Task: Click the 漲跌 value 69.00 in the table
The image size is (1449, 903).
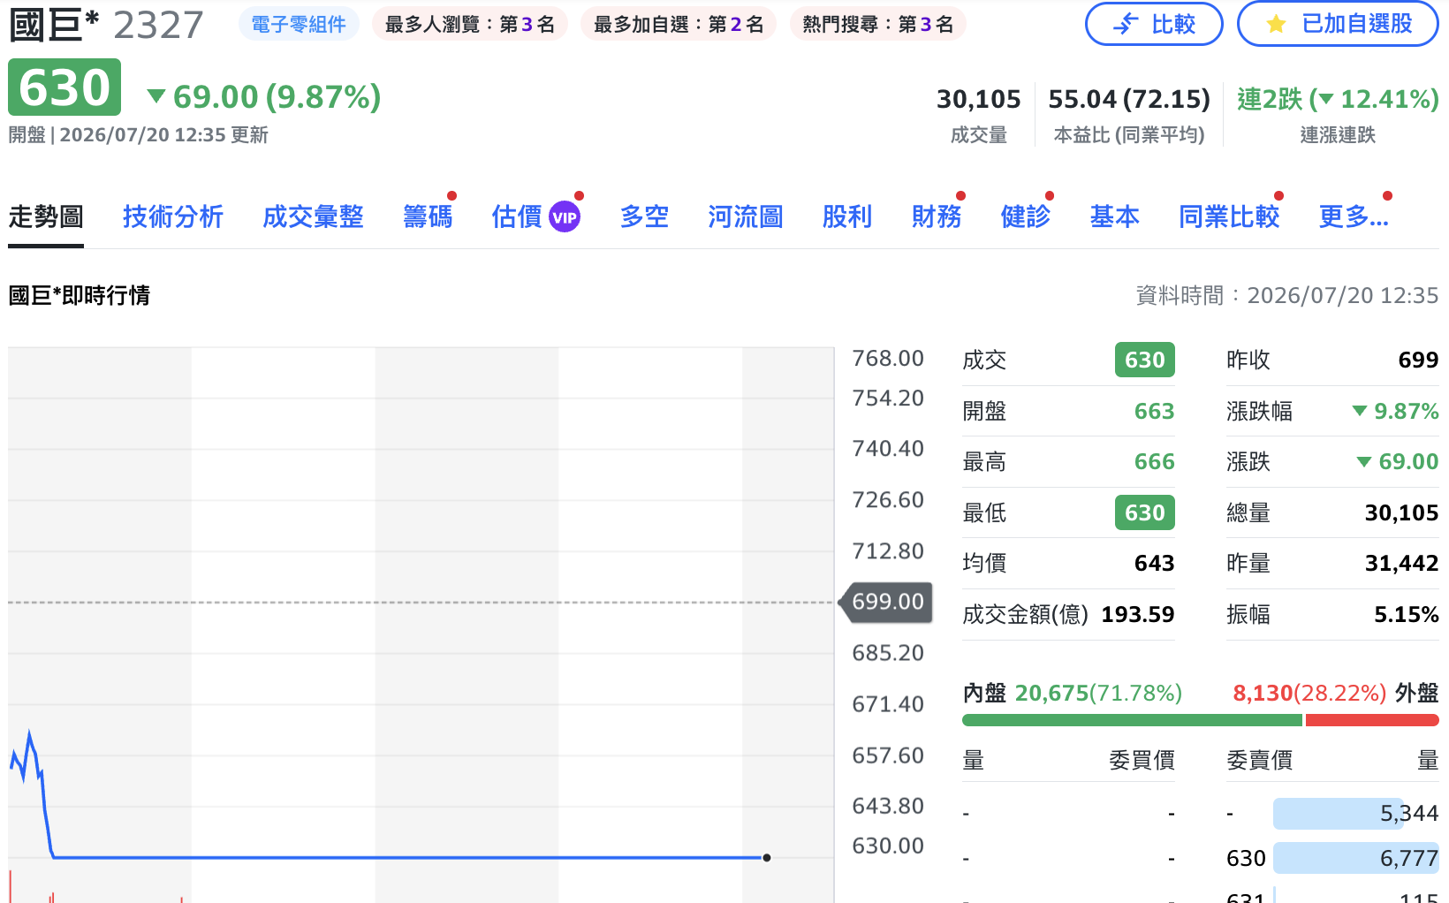Action: (x=1398, y=461)
